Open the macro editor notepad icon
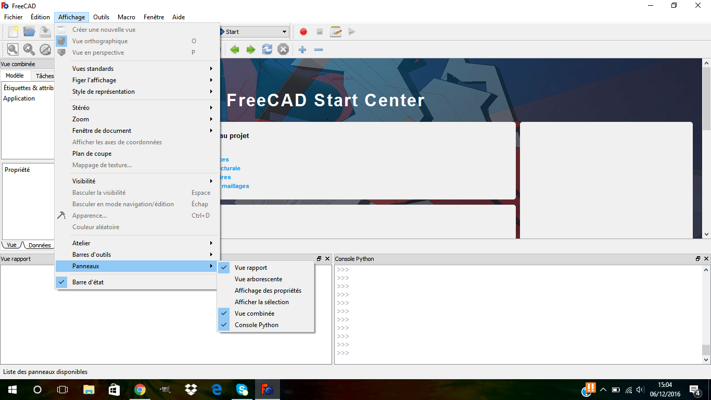Viewport: 711px width, 400px height. [336, 32]
